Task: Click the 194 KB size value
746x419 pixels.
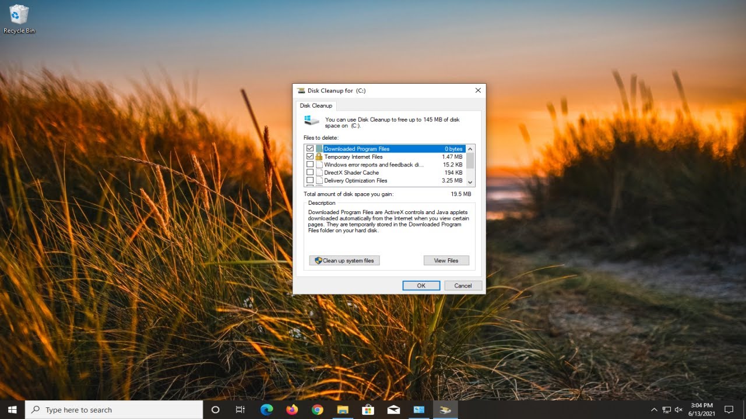Action: click(x=454, y=173)
